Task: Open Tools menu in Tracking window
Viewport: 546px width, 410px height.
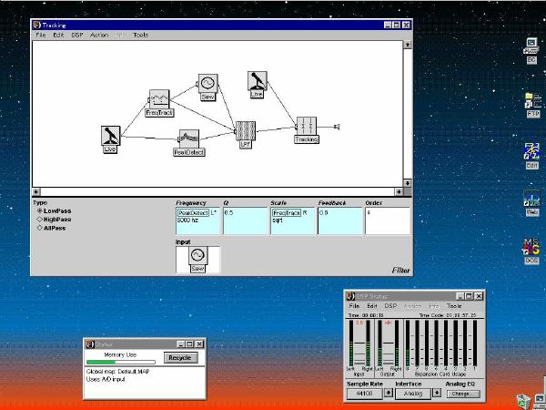Action: click(x=141, y=35)
